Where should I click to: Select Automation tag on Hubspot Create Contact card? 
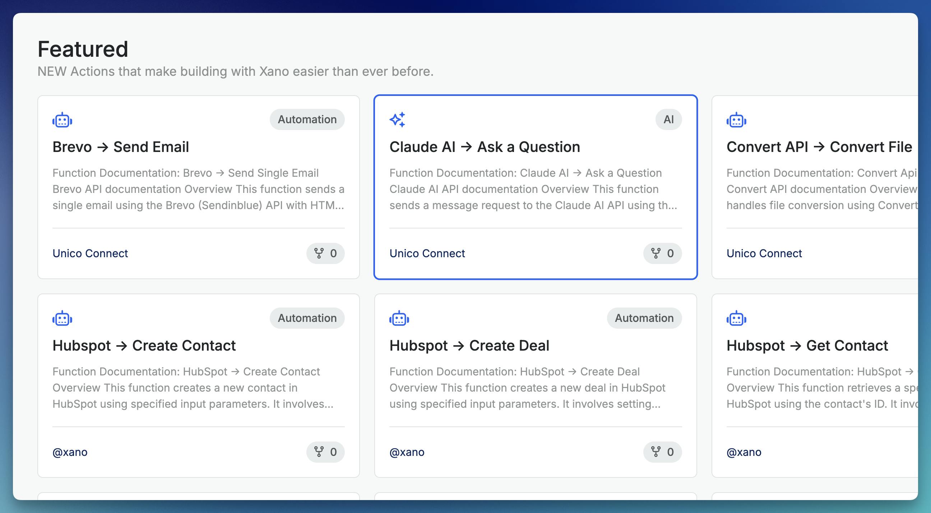tap(307, 318)
